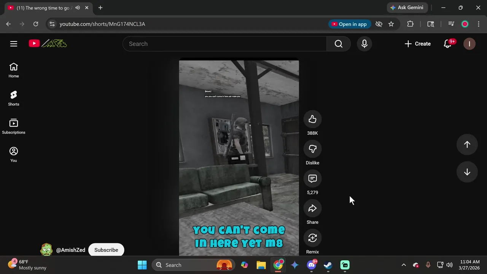Focus the YouTube search field
Image resolution: width=487 pixels, height=274 pixels.
tap(224, 44)
